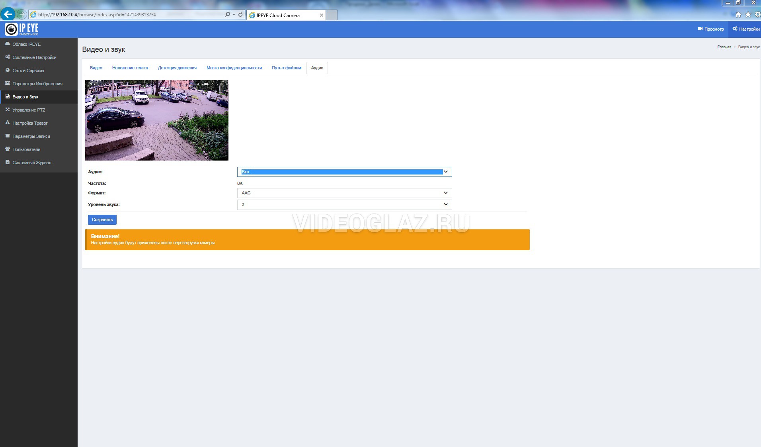Screen dimensions: 761x447
Task: Click the camera preview image
Action: tap(157, 120)
